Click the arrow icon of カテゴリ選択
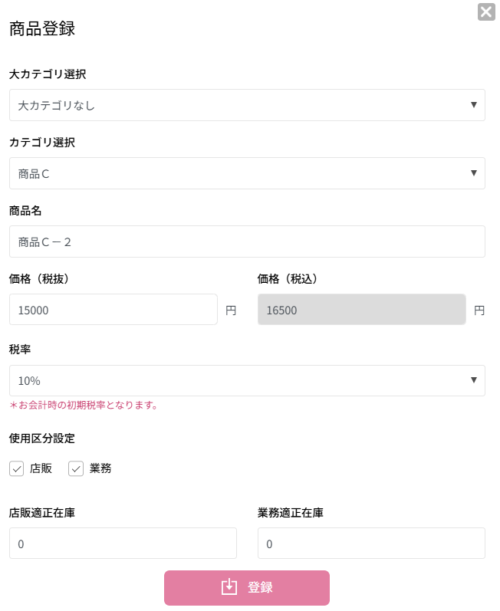500x611 pixels. pyautogui.click(x=474, y=172)
